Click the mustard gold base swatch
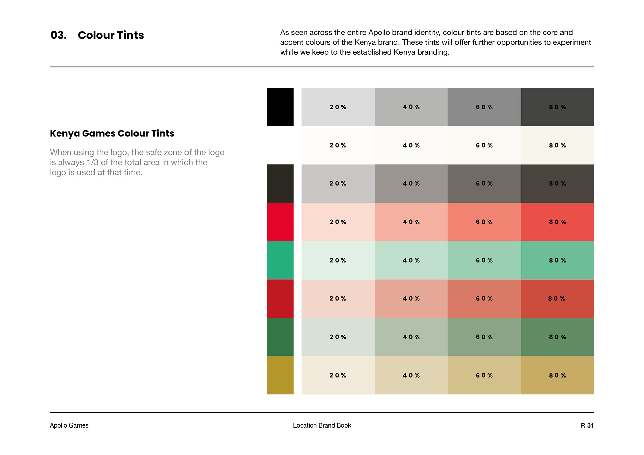The image size is (644, 455). point(280,375)
